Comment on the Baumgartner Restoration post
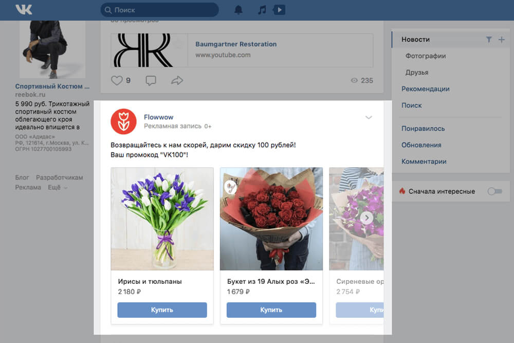 point(151,80)
